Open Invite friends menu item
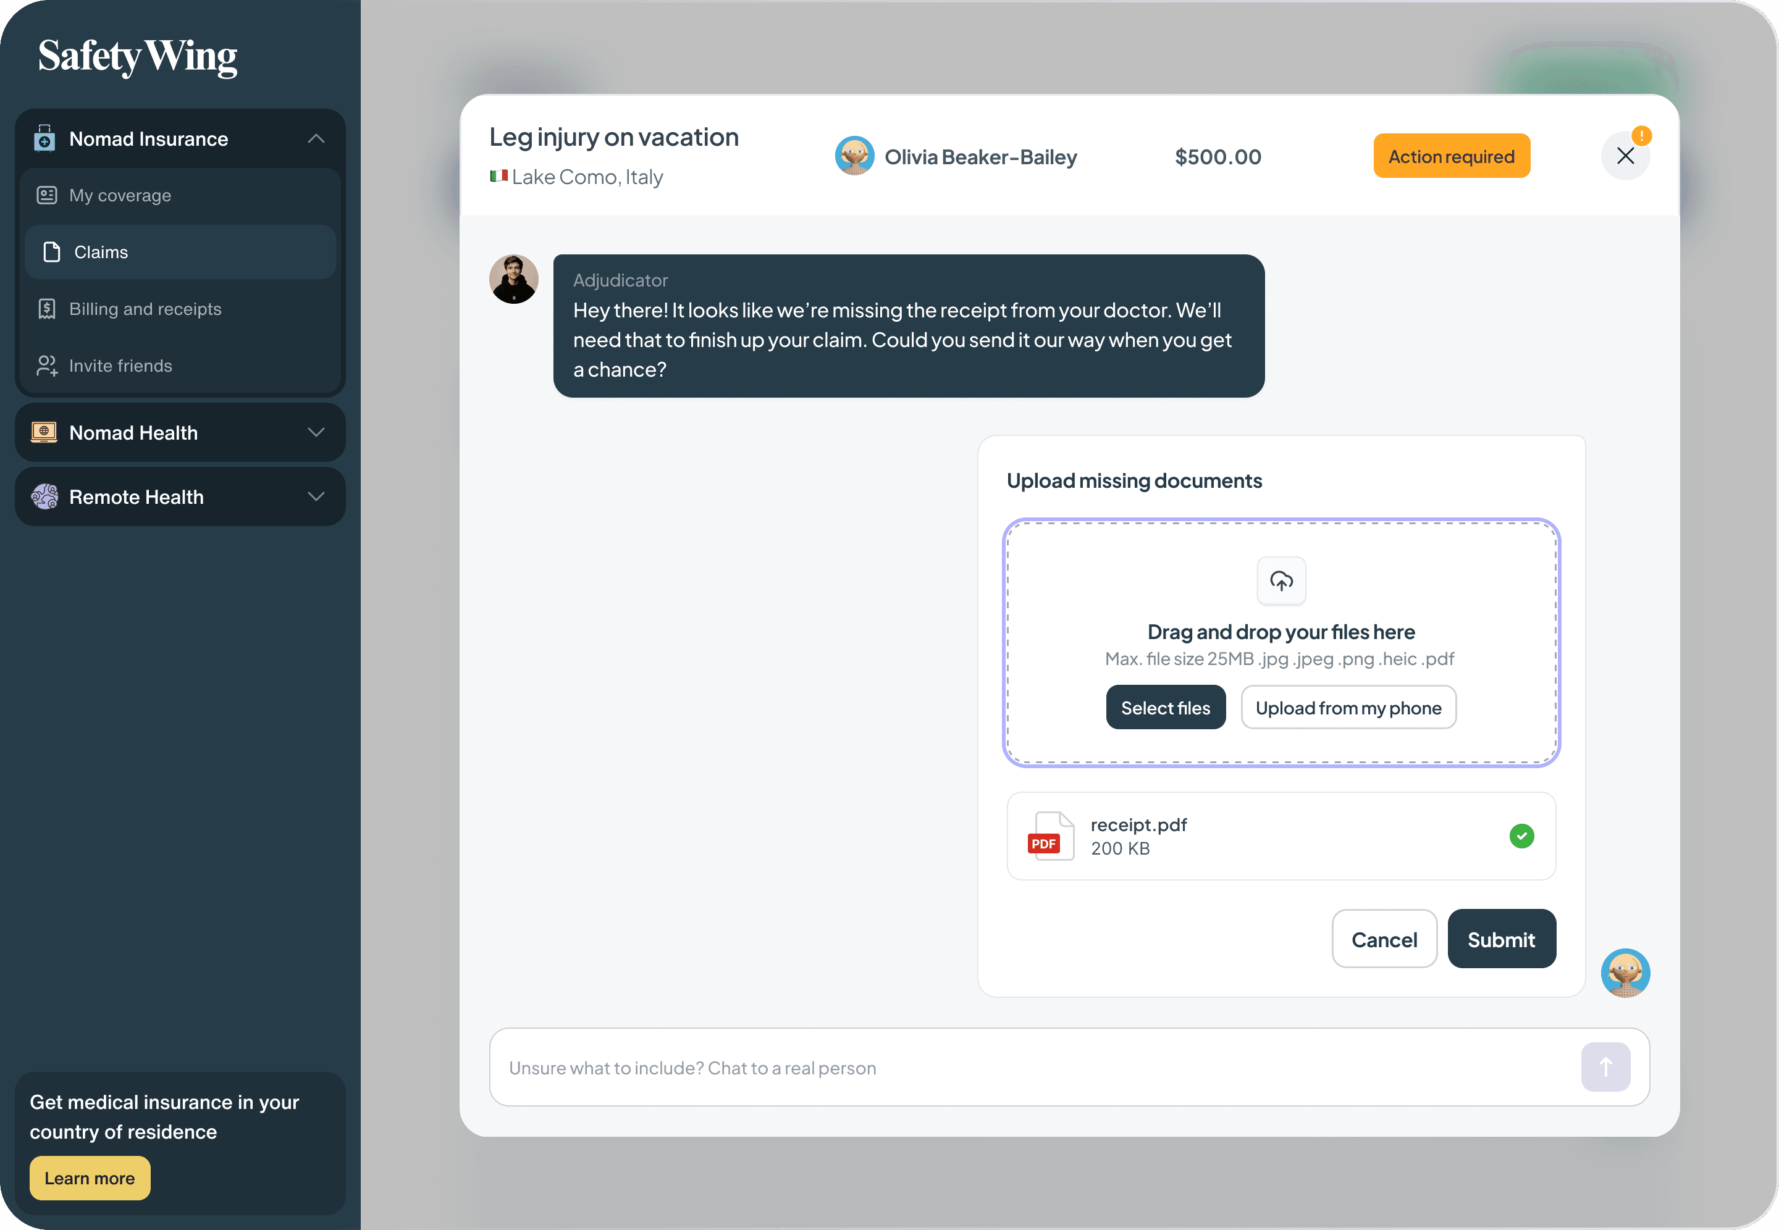The image size is (1779, 1230). (x=120, y=366)
